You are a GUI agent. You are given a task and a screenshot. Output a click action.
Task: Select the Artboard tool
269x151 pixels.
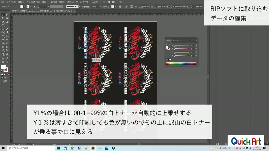(x=3, y=58)
